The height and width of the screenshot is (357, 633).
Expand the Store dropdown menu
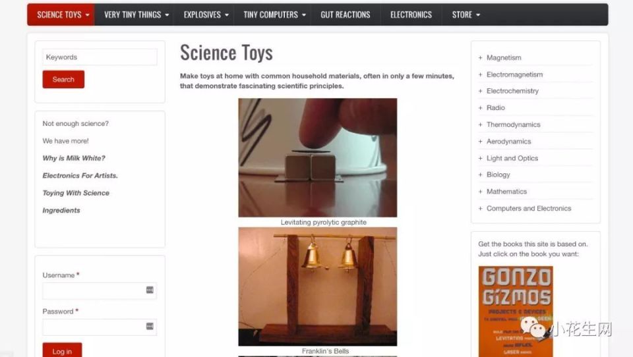(x=465, y=14)
